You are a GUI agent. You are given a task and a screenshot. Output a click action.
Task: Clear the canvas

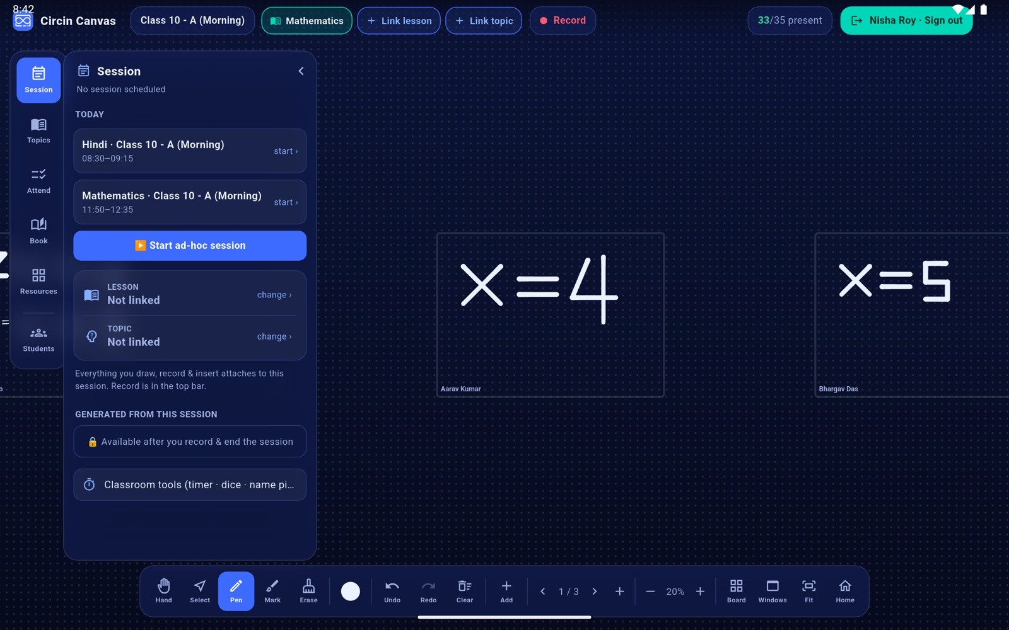[465, 591]
